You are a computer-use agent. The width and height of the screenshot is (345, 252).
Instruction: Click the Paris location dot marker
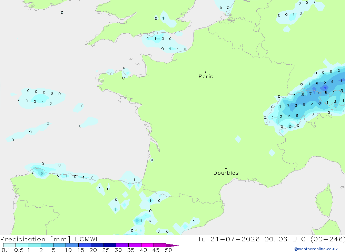pyautogui.click(x=206, y=72)
